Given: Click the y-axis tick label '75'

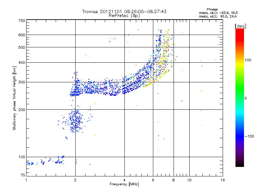Looking at the screenshot, I should tap(23, 175).
